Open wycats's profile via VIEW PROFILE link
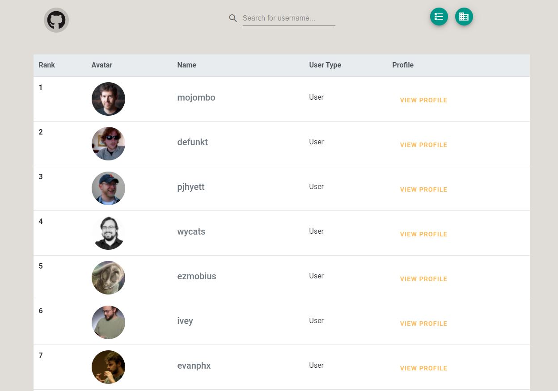Screen dimensions: 558x391 (423, 234)
